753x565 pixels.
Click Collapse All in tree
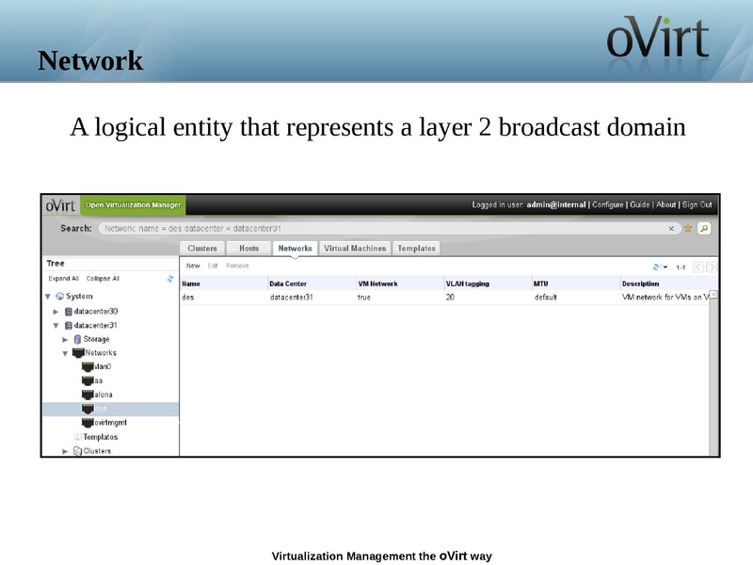point(103,279)
